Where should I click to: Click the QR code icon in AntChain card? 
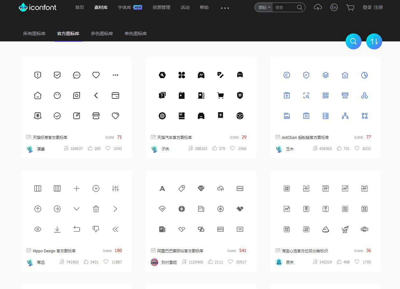pyautogui.click(x=325, y=95)
